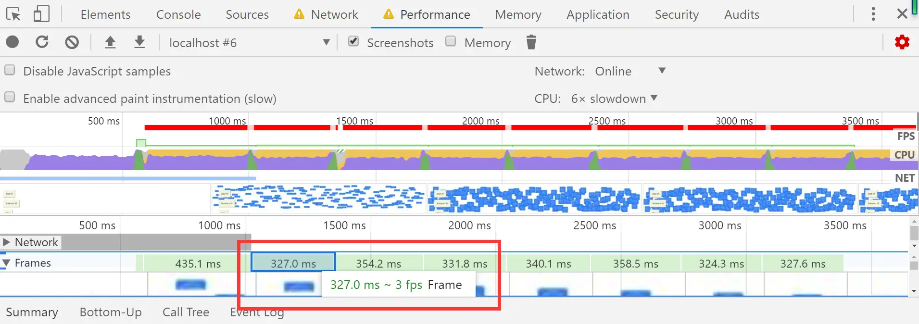Open the red capture settings gear
Viewport: 919px width, 324px height.
point(902,42)
